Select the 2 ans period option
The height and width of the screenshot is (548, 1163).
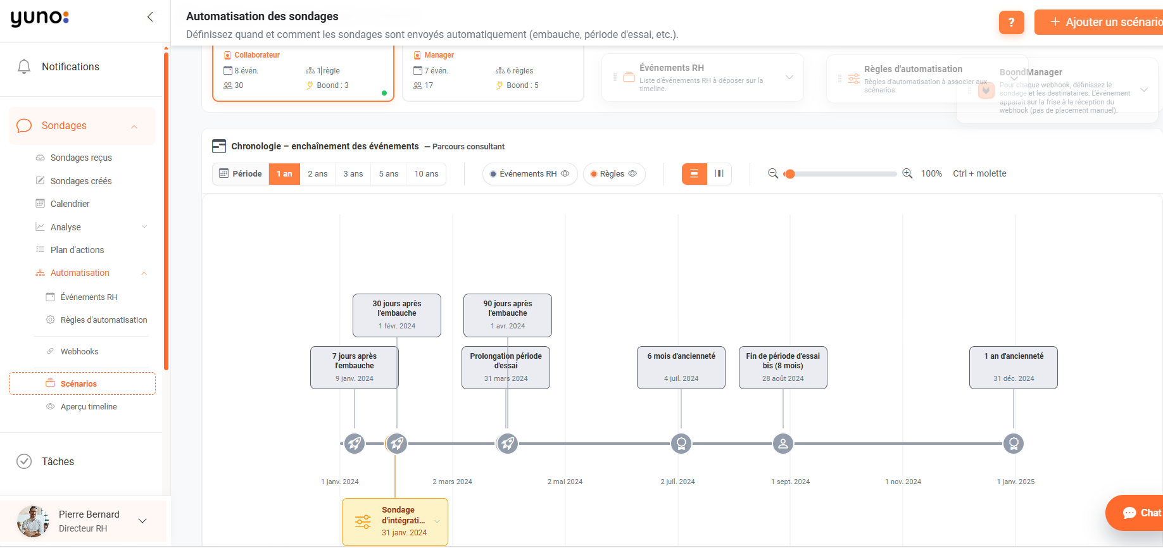pyautogui.click(x=318, y=174)
